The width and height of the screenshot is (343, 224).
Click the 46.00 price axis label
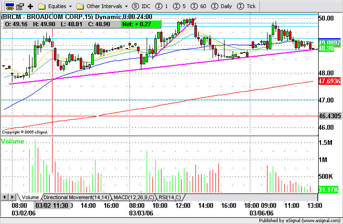tap(326, 127)
